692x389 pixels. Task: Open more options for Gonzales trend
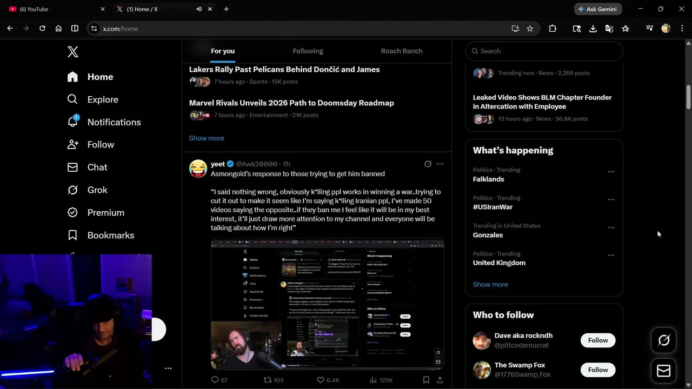(x=611, y=228)
